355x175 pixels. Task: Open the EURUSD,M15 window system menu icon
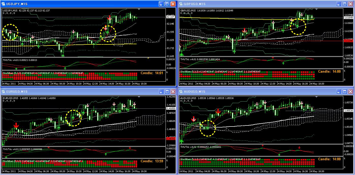coord(4,91)
